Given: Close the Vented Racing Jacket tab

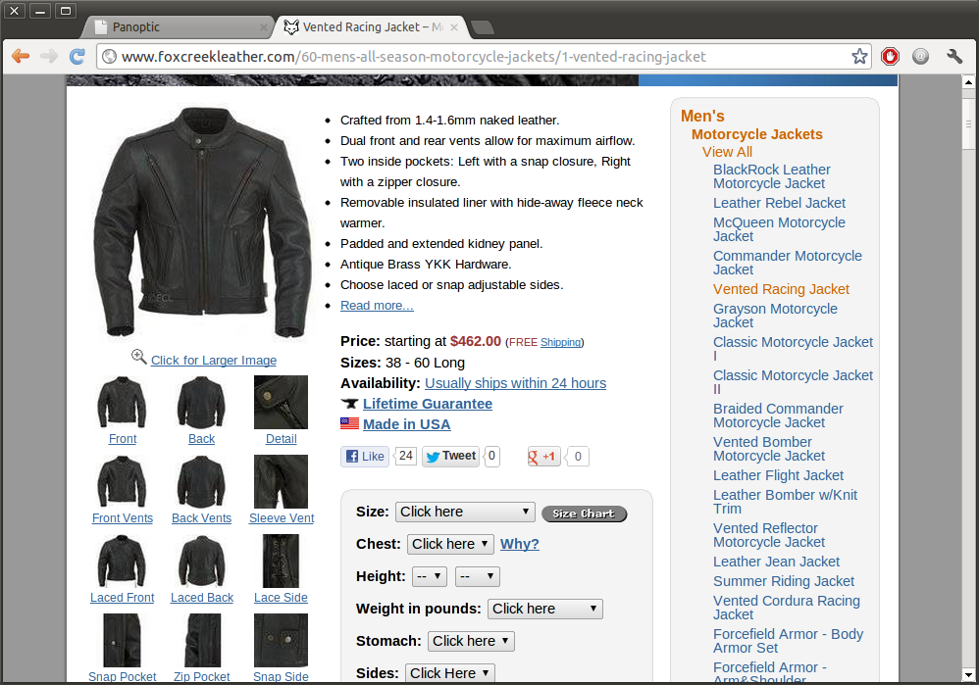Looking at the screenshot, I should pos(454,27).
